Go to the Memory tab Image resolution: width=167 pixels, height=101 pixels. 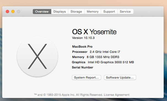click(x=93, y=11)
